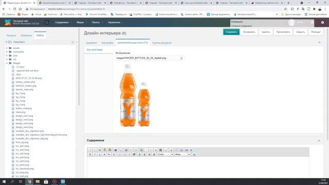
Task: Click the Закрыть button
Action: point(300,32)
